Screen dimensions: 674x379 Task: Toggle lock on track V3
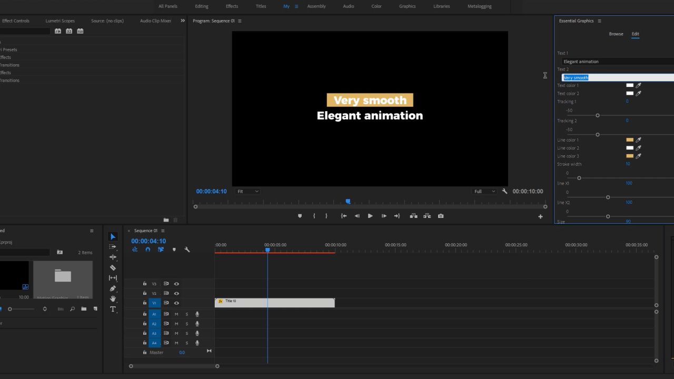tap(145, 284)
